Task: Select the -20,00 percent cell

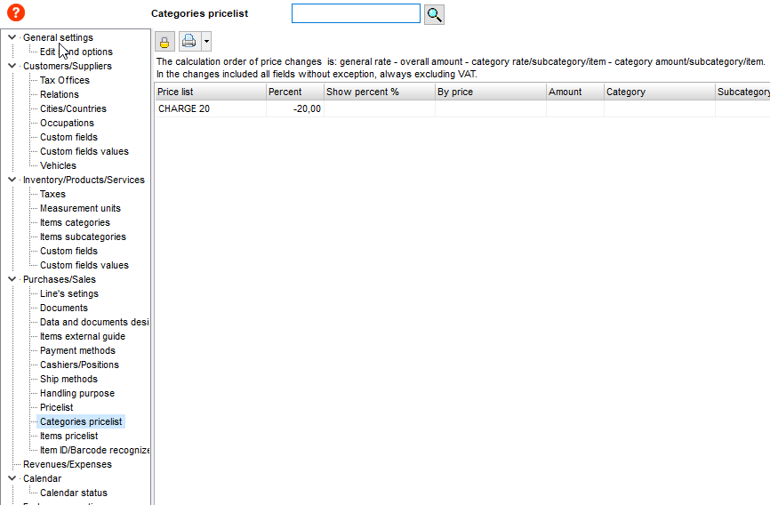Action: 295,109
